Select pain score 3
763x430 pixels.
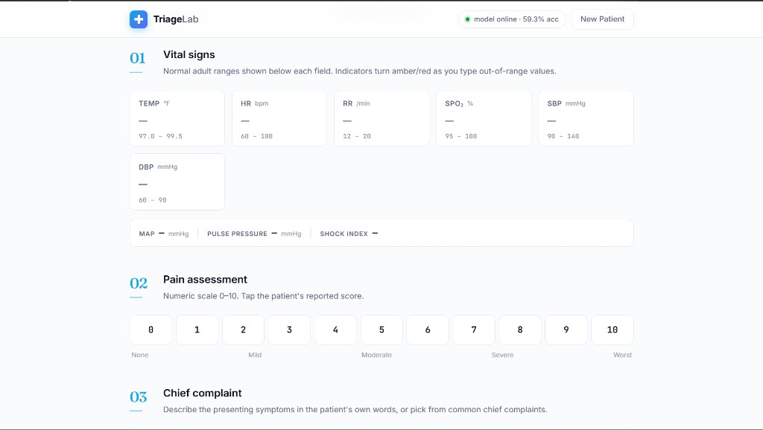coord(289,330)
